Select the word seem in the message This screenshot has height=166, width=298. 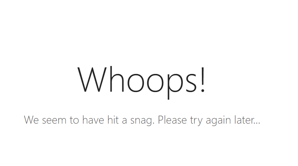tap(54, 121)
